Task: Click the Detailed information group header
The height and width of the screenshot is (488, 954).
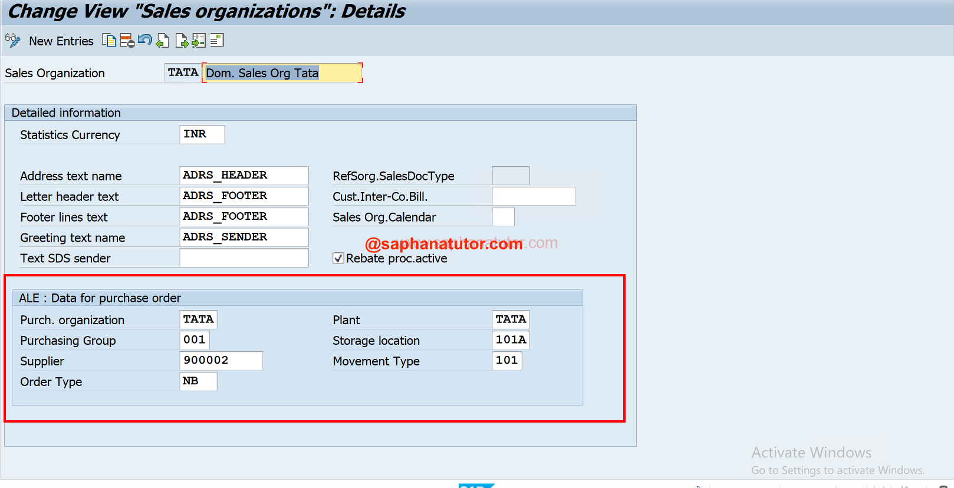Action: click(x=320, y=113)
